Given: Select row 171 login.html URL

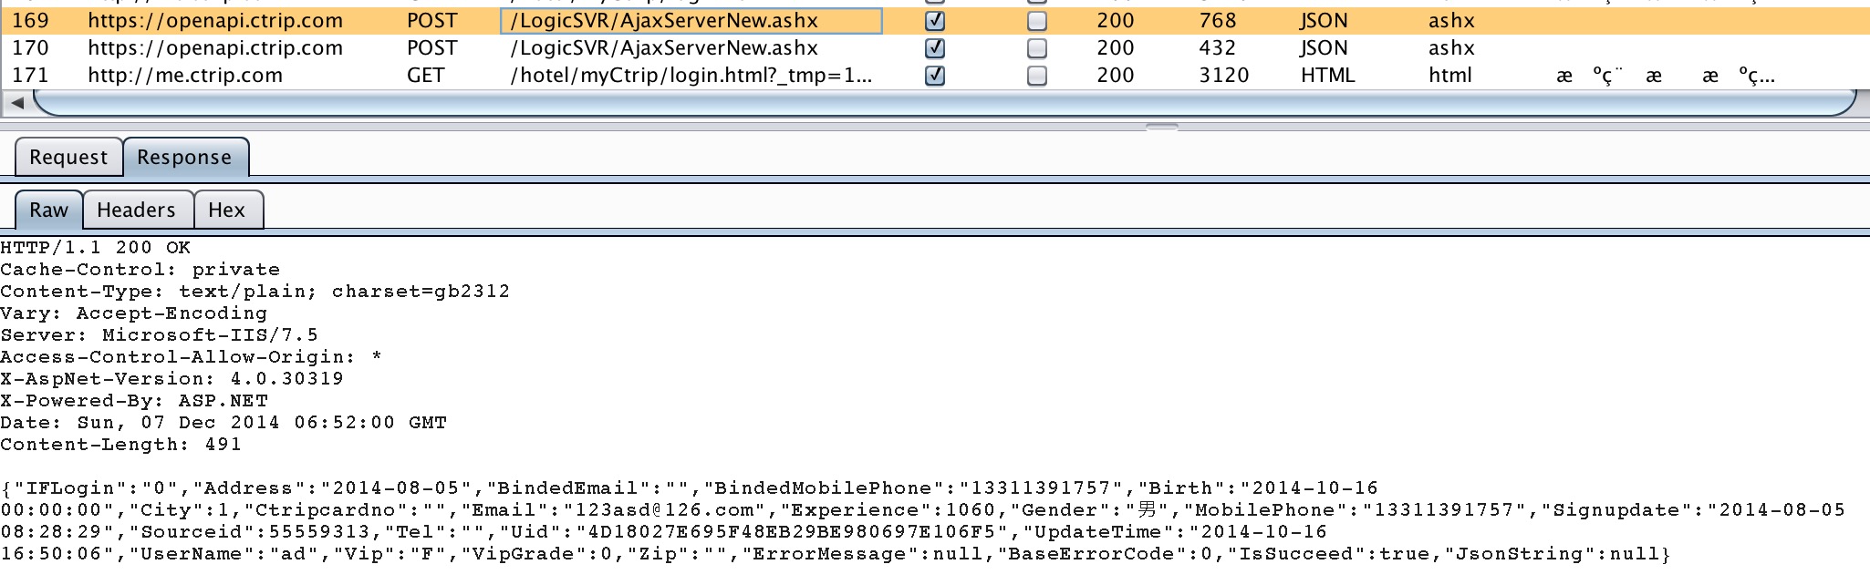Looking at the screenshot, I should tap(691, 76).
